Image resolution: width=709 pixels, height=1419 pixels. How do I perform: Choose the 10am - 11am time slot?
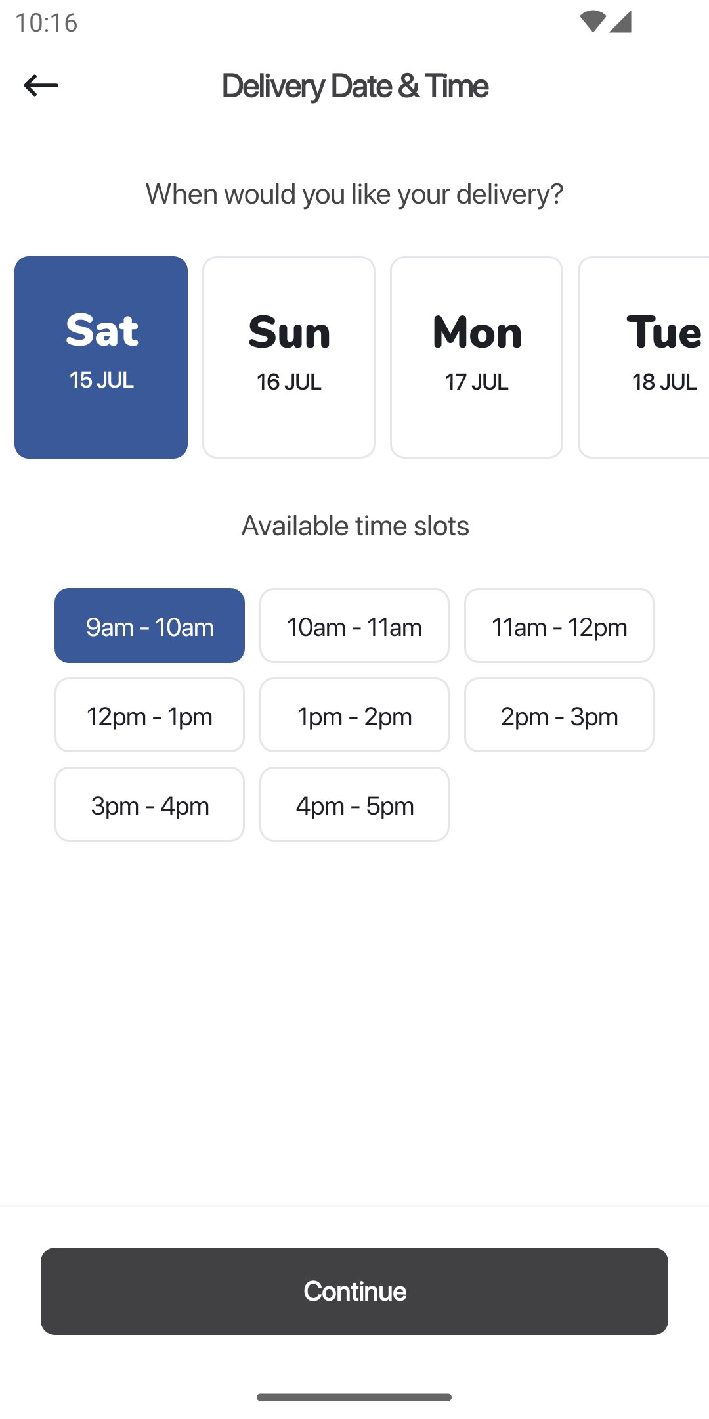click(354, 625)
